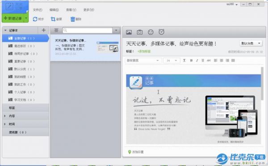The height and width of the screenshot is (166, 268).
Task: Click the green add tag link
Action: pos(144,51)
